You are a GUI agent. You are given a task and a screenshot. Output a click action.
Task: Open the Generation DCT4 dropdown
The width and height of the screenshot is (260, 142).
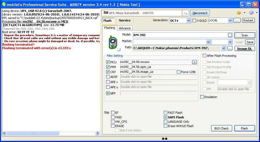[x=189, y=21]
